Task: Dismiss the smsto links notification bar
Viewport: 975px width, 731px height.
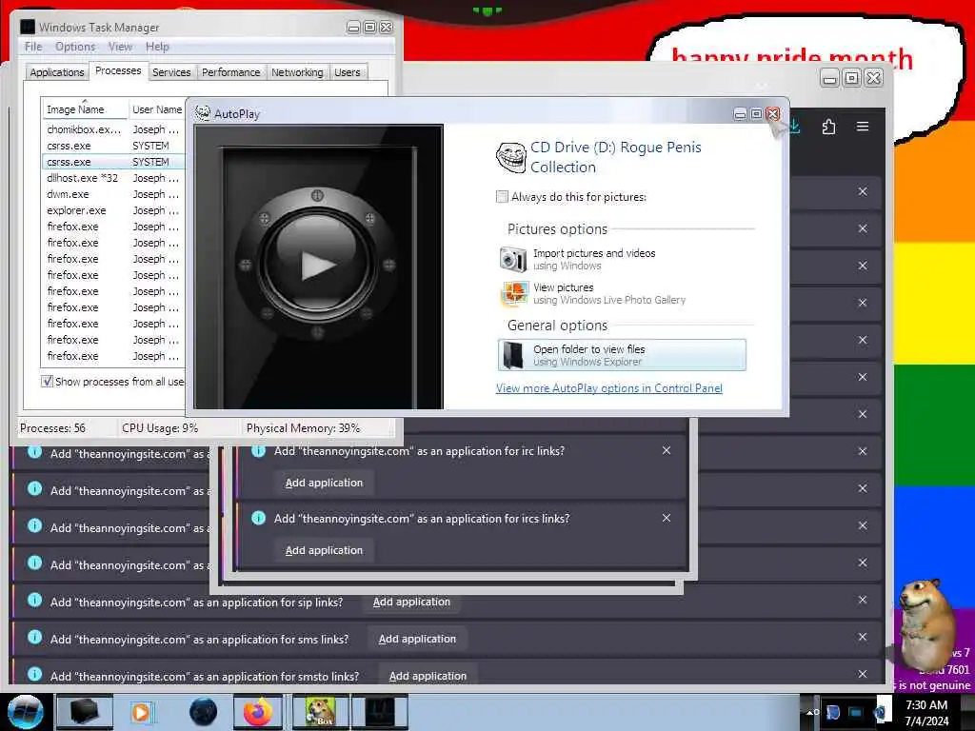Action: 863,674
